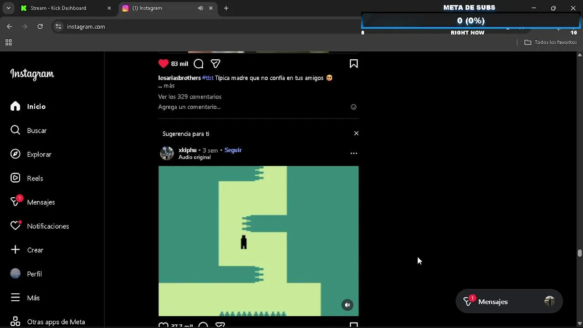This screenshot has height=328, width=583.
Task: Reload the page
Action: coord(40,26)
